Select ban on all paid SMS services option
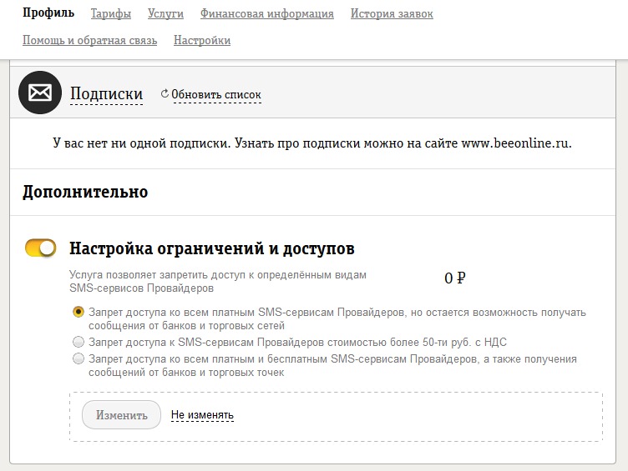The image size is (628, 471). click(x=78, y=312)
